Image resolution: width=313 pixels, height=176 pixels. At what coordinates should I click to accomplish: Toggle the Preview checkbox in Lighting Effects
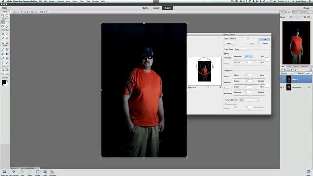[x=189, y=88]
